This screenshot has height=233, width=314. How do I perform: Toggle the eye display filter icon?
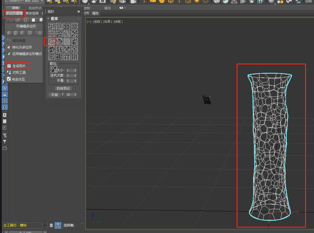[5, 107]
